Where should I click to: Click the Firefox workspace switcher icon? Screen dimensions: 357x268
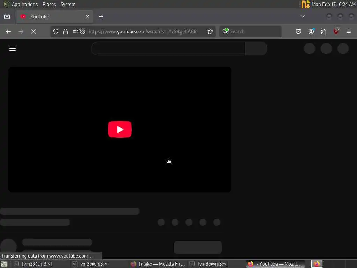pos(317,264)
